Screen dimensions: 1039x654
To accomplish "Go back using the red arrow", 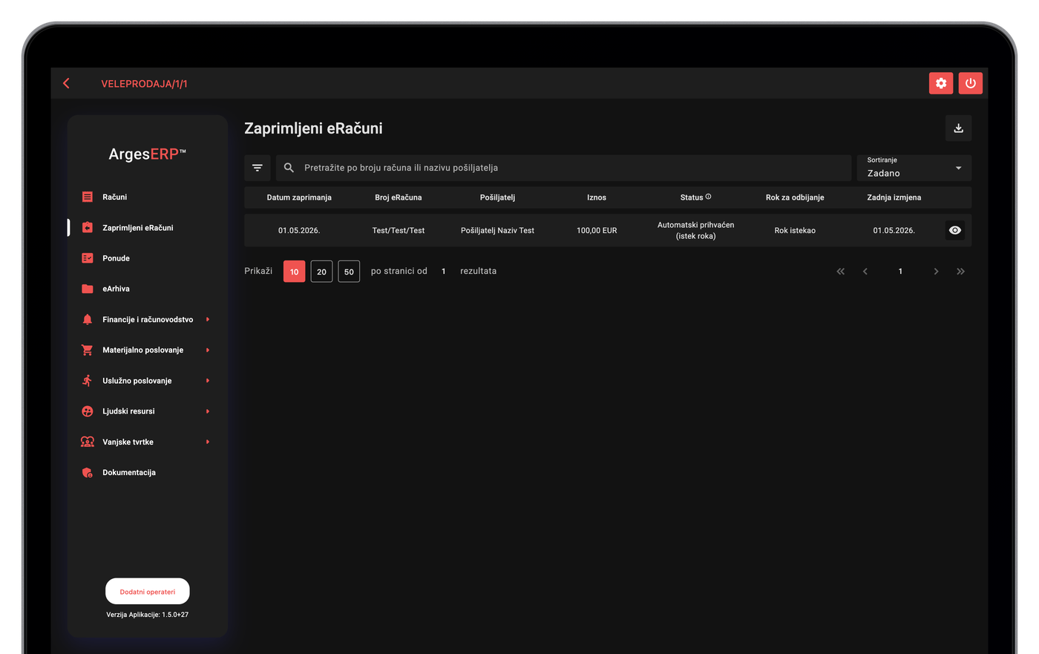I will (67, 83).
